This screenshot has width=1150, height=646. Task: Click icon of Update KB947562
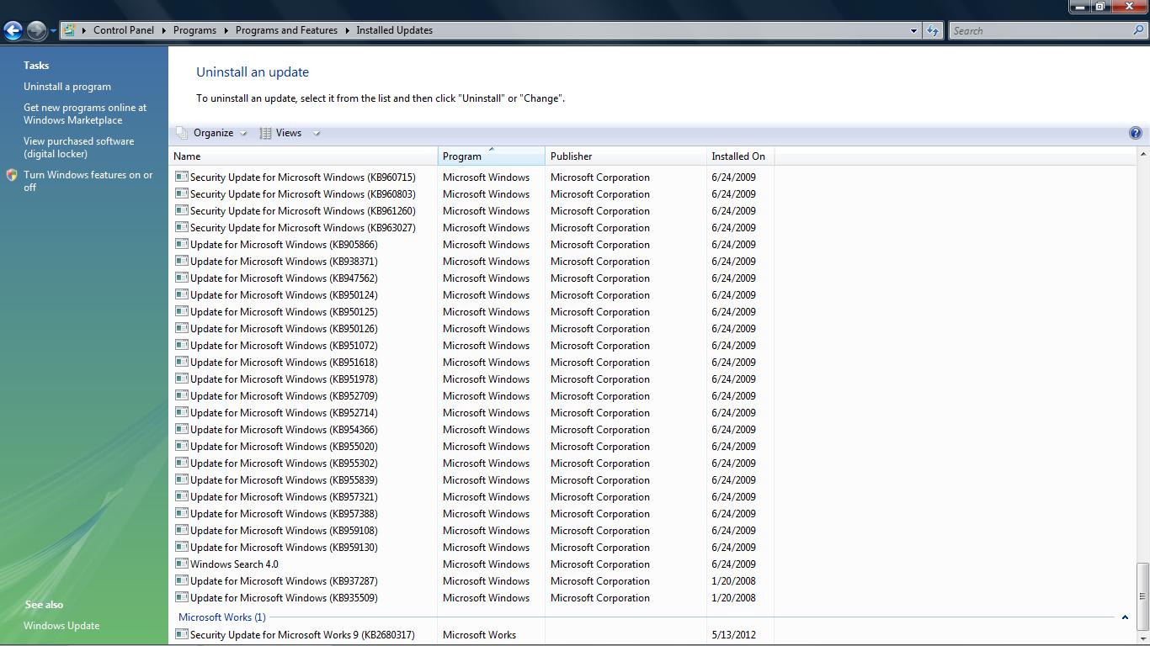[181, 278]
